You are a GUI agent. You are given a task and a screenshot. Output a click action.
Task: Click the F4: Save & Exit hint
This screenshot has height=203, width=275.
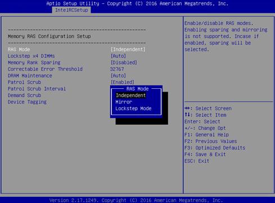click(x=205, y=155)
